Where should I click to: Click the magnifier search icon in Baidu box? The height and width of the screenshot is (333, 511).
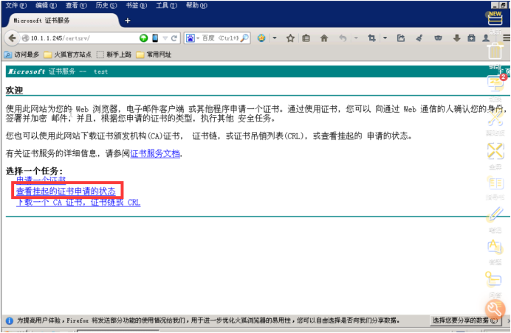coord(244,38)
